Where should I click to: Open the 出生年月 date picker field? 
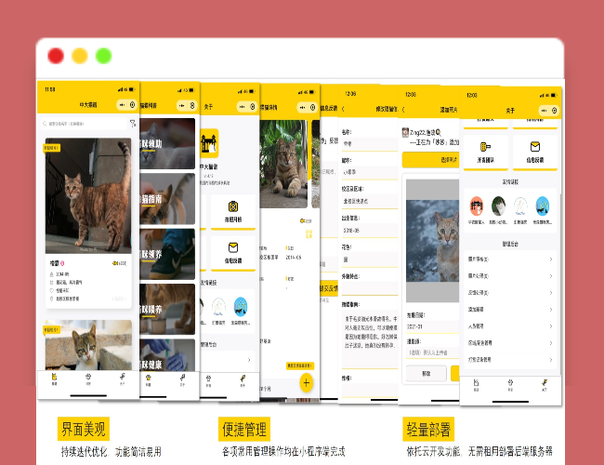tap(370, 231)
